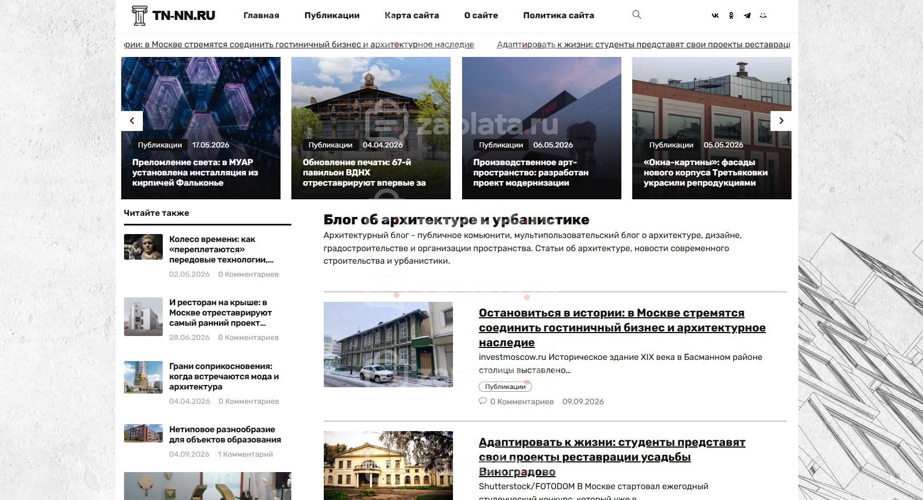This screenshot has width=923, height=500.
Task: Open the Публикации menu item
Action: [x=332, y=15]
